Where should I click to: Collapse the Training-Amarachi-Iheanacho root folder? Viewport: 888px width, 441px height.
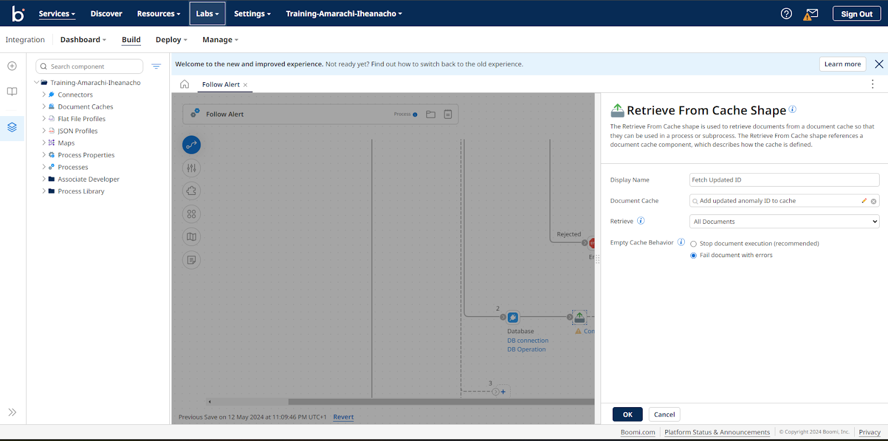point(37,83)
